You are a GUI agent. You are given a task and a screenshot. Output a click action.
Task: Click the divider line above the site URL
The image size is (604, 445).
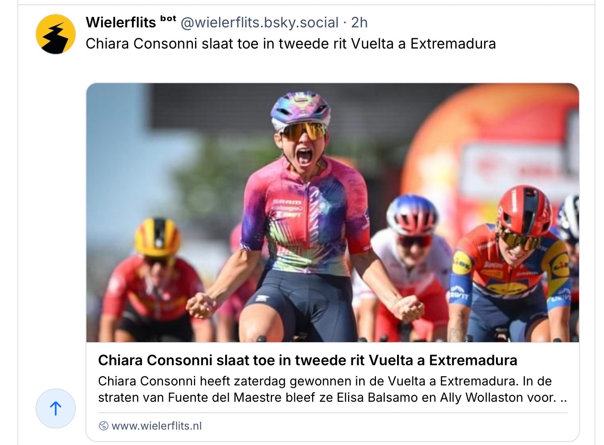332,412
